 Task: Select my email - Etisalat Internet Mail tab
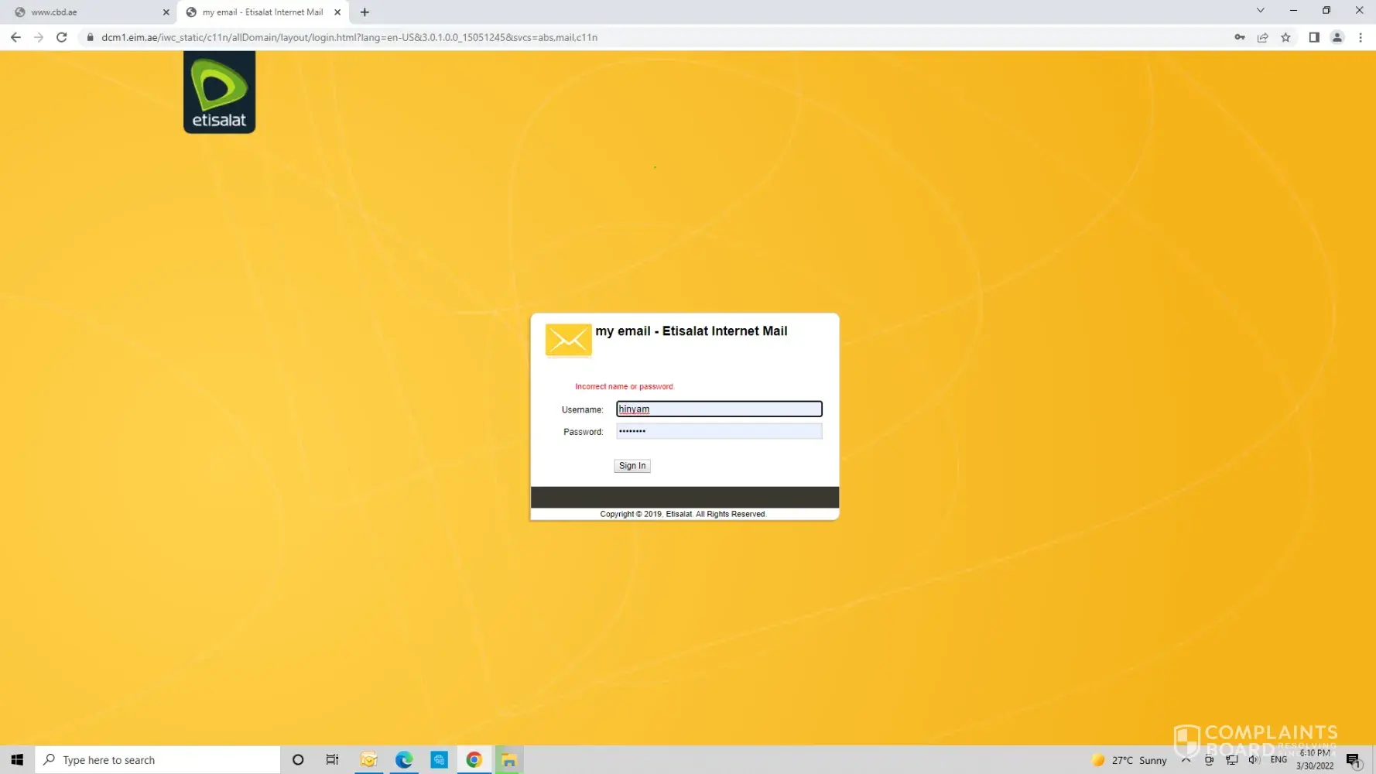pyautogui.click(x=263, y=12)
